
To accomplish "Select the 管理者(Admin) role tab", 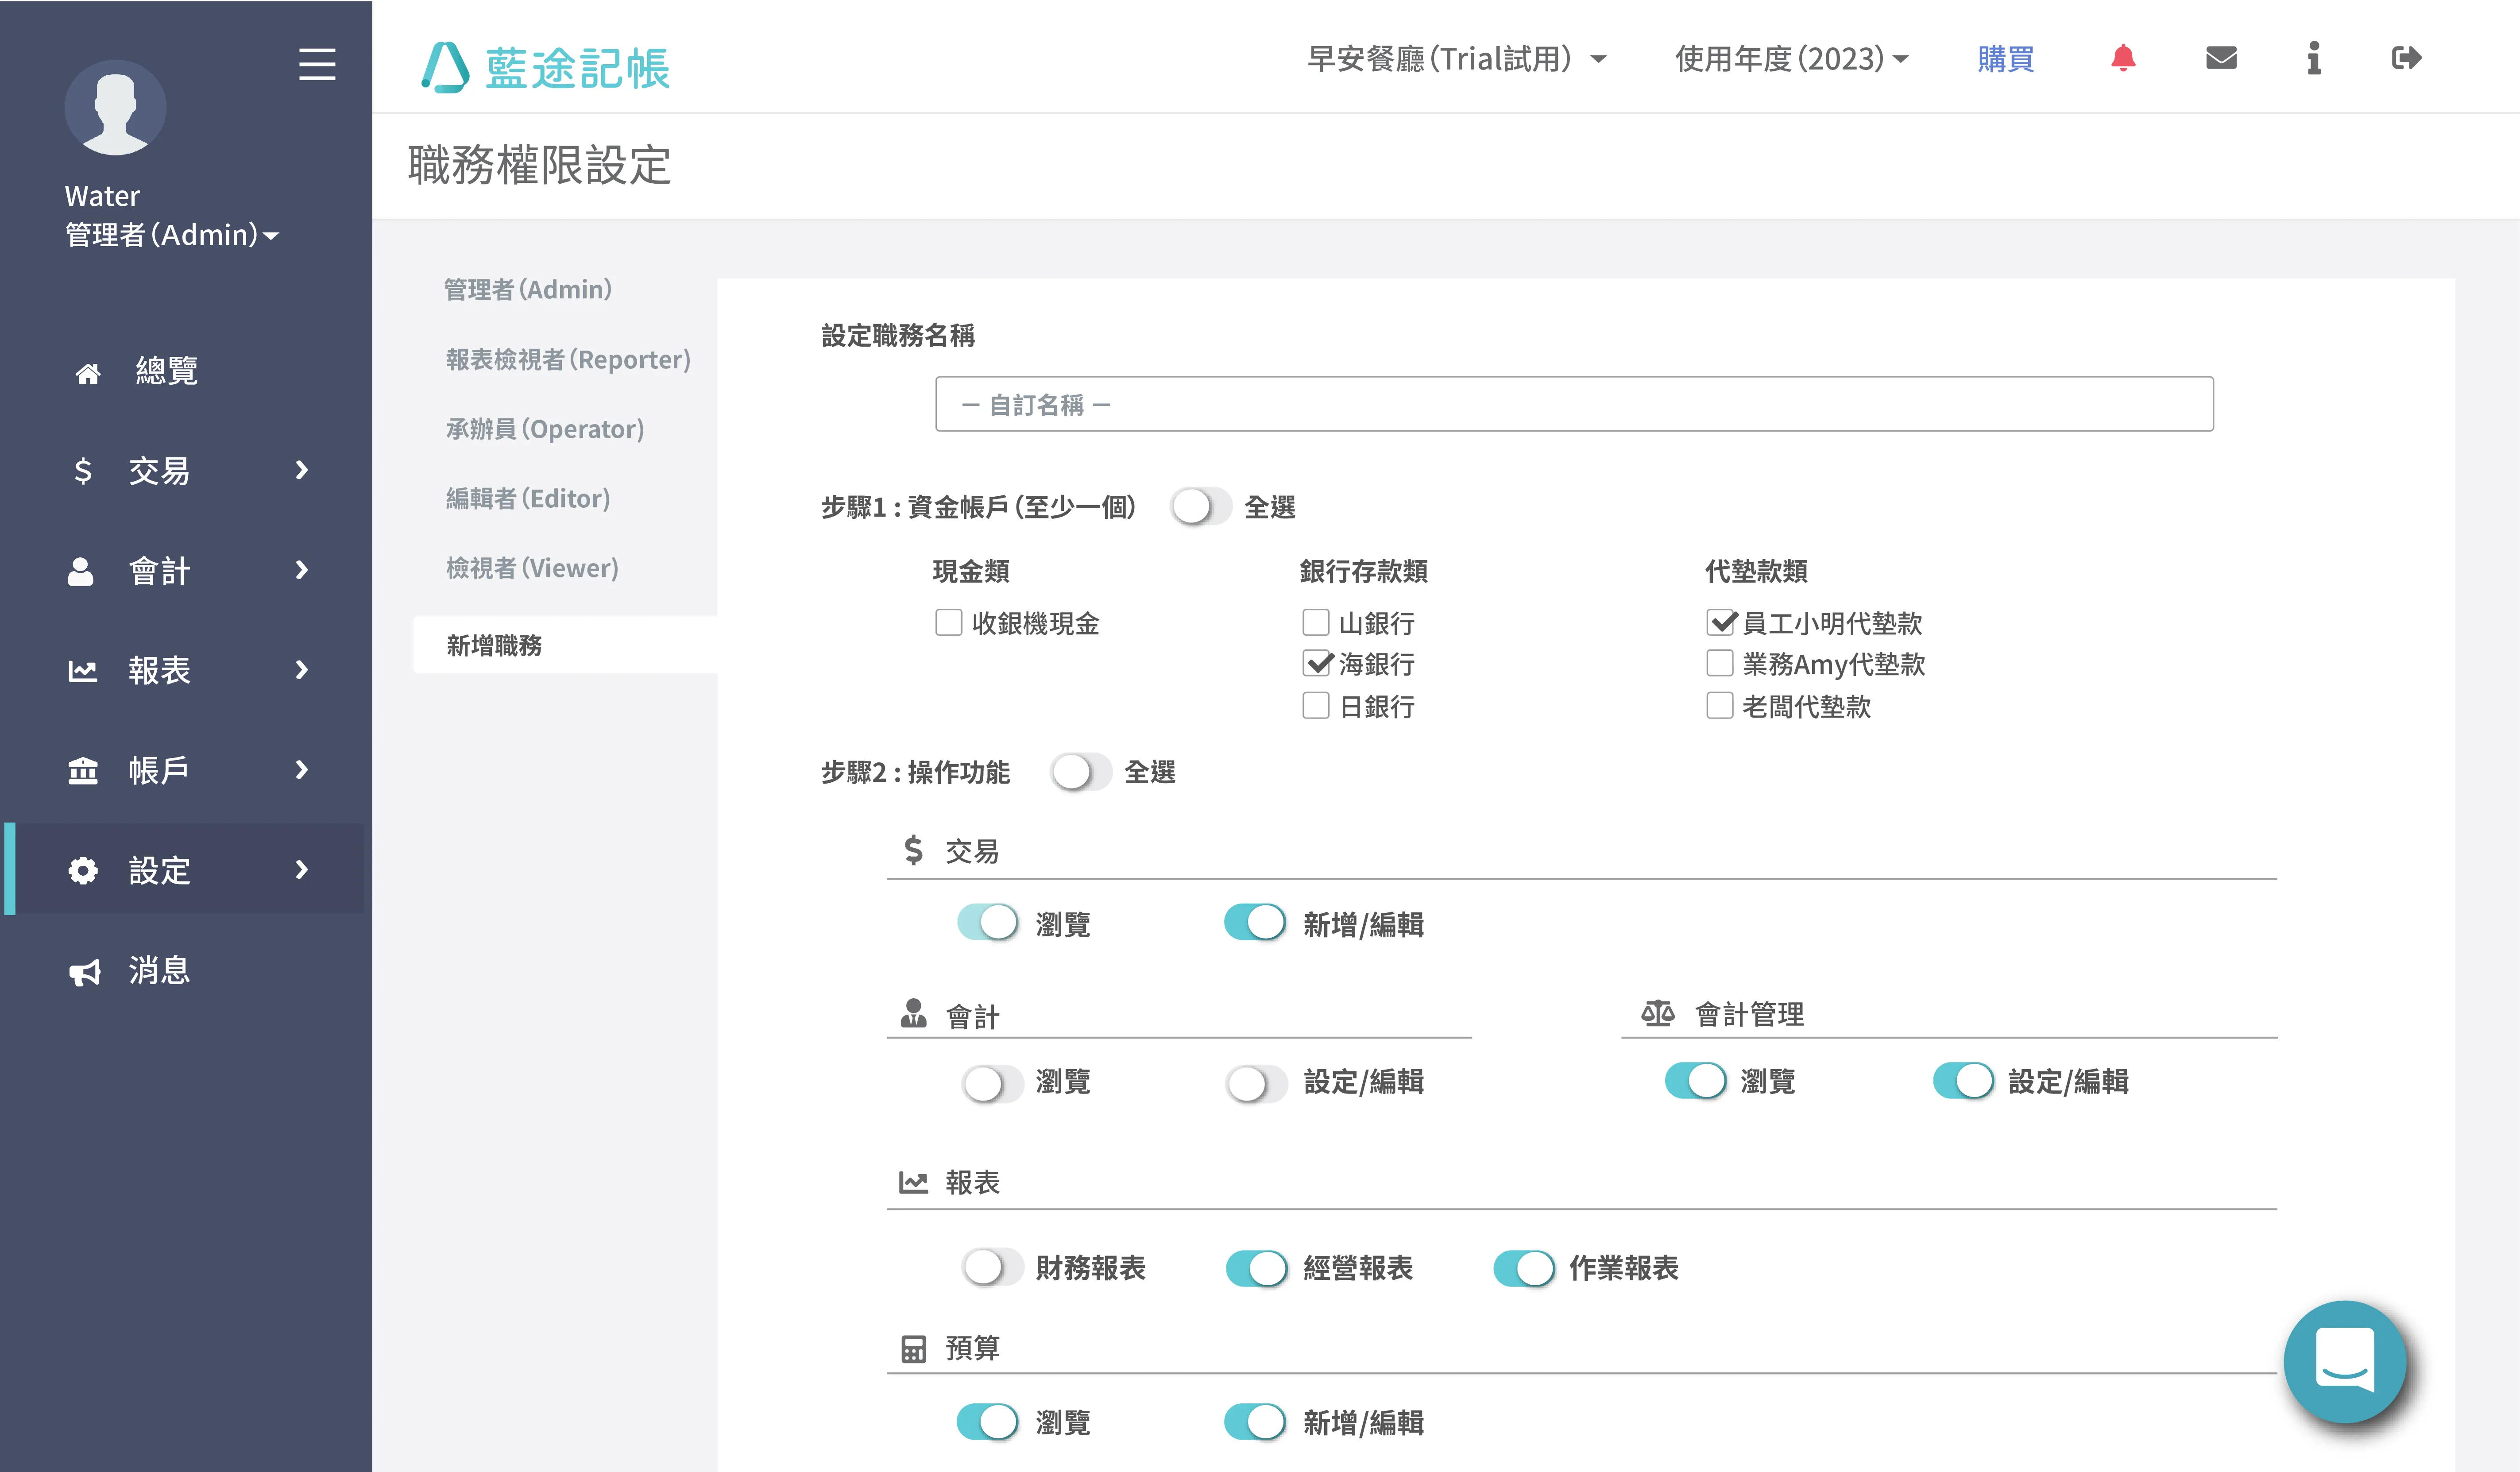I will pos(528,290).
